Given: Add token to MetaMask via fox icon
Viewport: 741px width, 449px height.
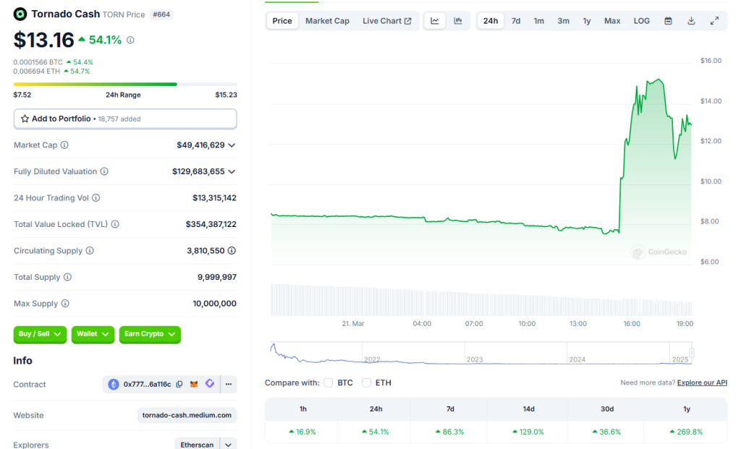Looking at the screenshot, I should click(194, 385).
